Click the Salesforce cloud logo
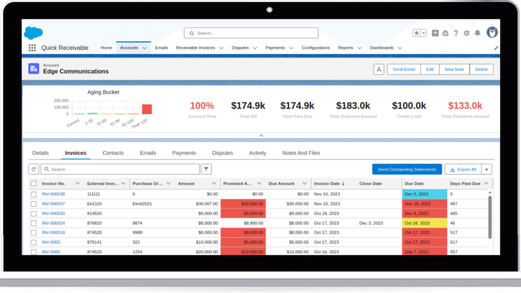The image size is (521, 293). tap(34, 33)
